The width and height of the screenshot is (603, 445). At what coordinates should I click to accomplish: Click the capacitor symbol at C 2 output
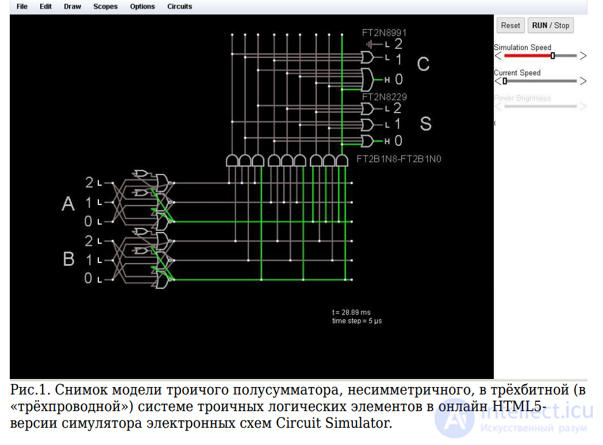point(370,45)
